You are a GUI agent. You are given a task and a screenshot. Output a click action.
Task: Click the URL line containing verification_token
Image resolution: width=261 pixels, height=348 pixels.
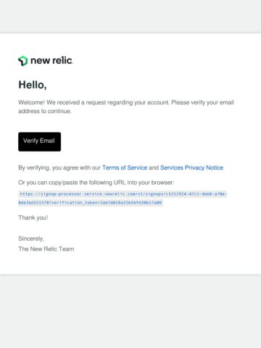click(x=91, y=202)
